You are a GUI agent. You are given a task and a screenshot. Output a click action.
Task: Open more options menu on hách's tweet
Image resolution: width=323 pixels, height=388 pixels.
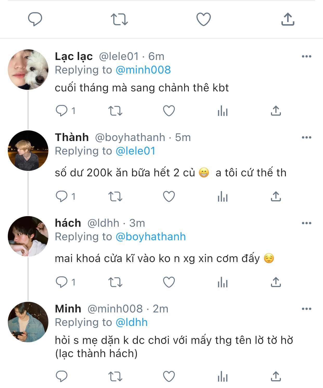pyautogui.click(x=306, y=223)
